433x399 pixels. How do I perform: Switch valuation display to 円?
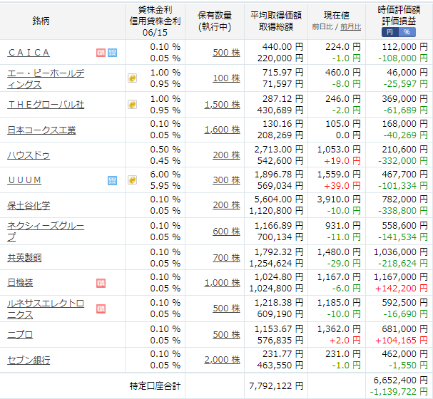[x=389, y=32]
